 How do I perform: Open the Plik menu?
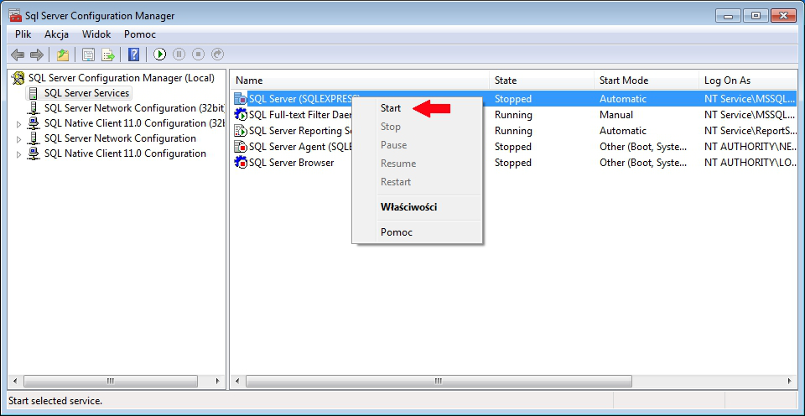pos(23,34)
